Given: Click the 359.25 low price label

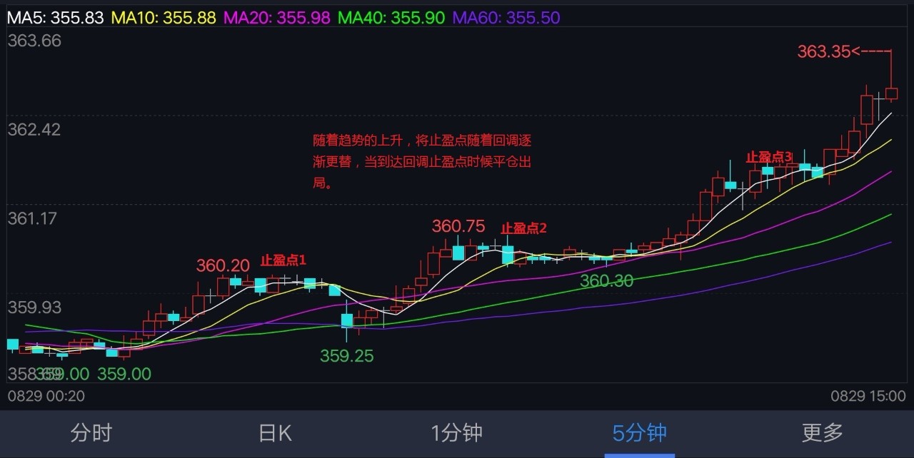Looking at the screenshot, I should pos(346,357).
